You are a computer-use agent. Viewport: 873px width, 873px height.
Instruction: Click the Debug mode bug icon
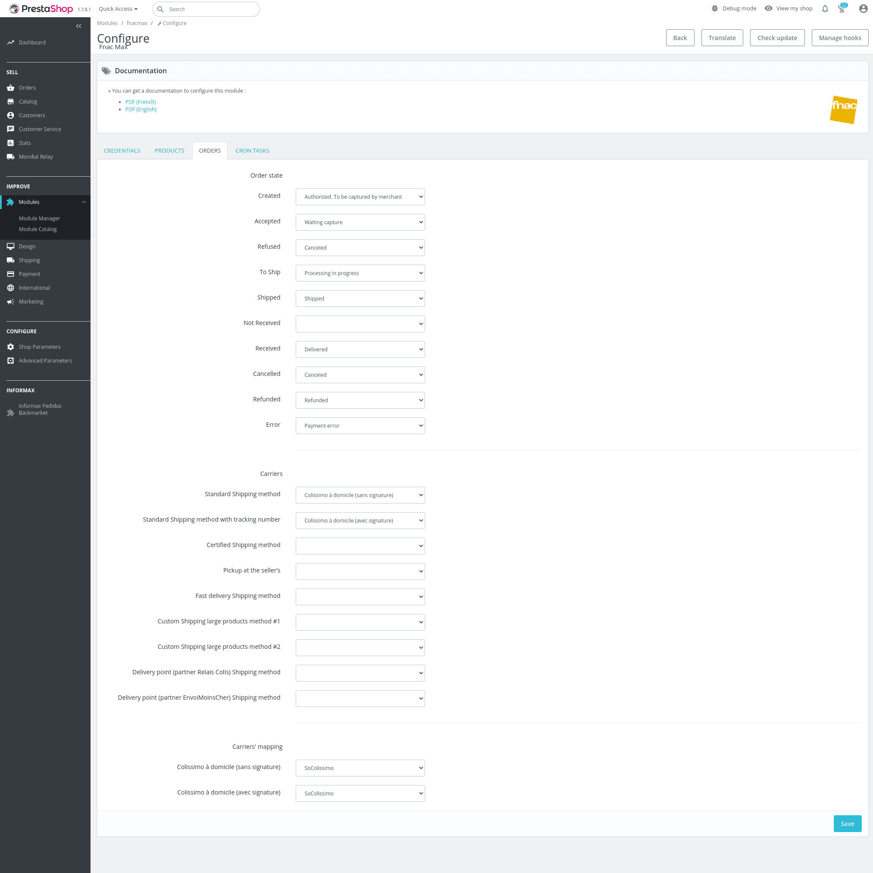coord(715,9)
